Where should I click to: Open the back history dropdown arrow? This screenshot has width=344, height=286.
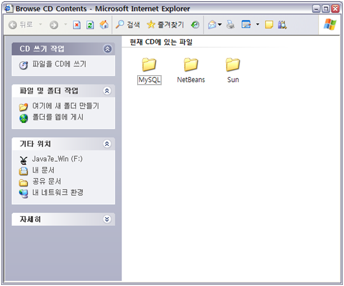click(x=40, y=24)
